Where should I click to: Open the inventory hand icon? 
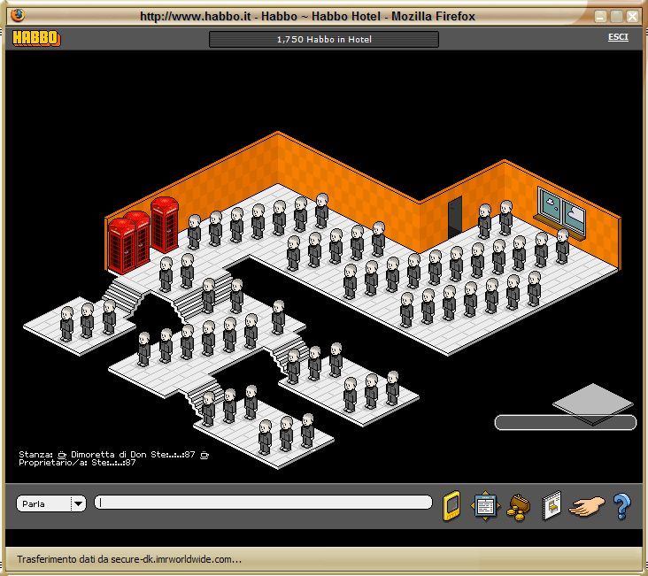click(586, 506)
